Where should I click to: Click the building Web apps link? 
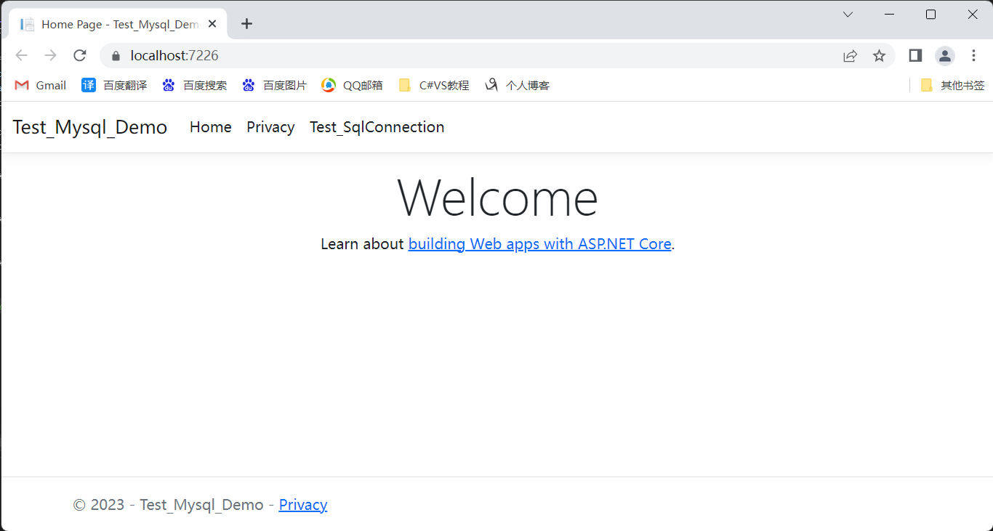click(x=539, y=244)
